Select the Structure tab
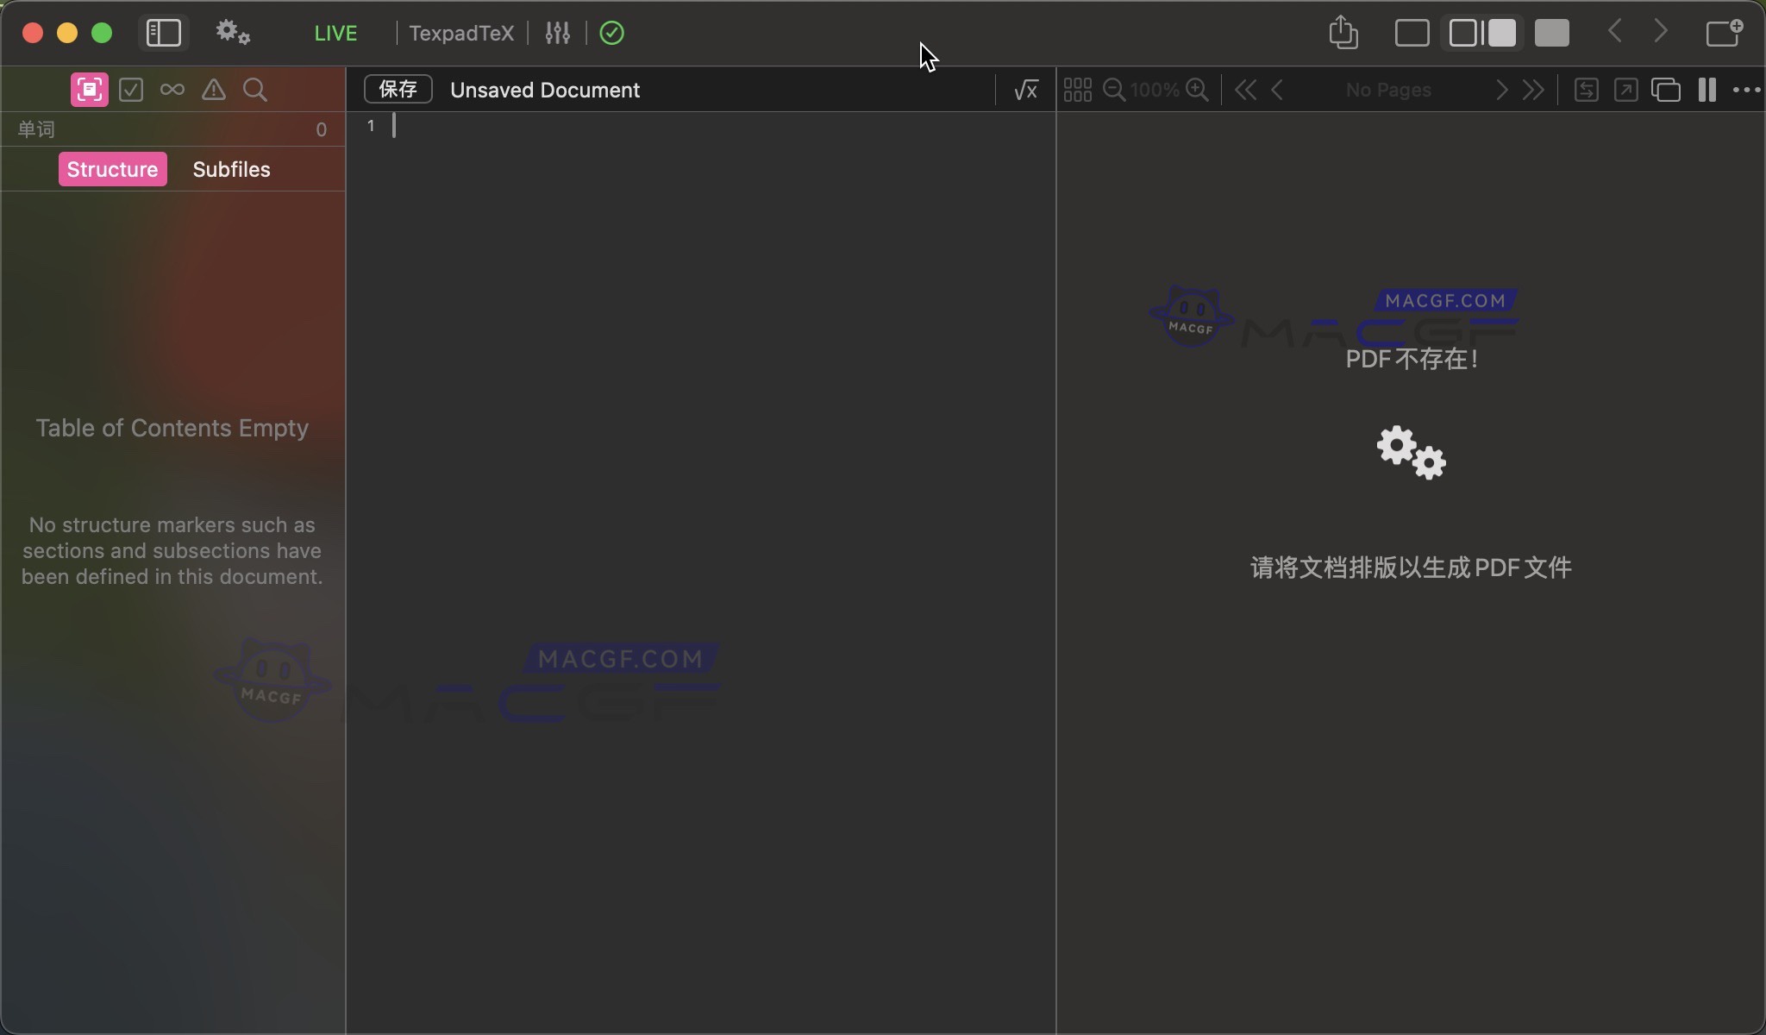The image size is (1766, 1035). coord(112,169)
